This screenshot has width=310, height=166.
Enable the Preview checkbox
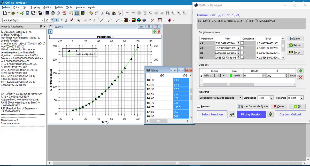(x=198, y=106)
